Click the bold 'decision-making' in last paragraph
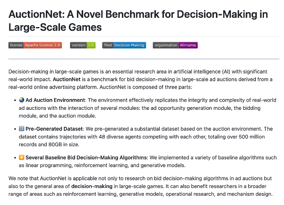The image size is (284, 205). [92, 186]
